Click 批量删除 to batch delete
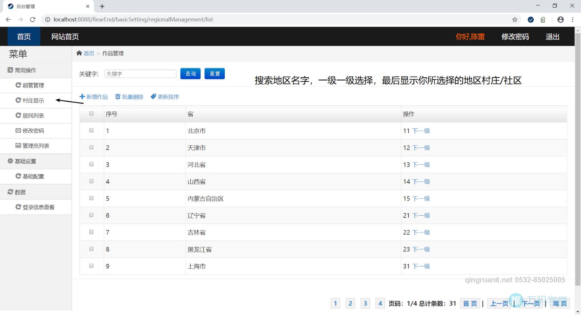 tap(133, 97)
